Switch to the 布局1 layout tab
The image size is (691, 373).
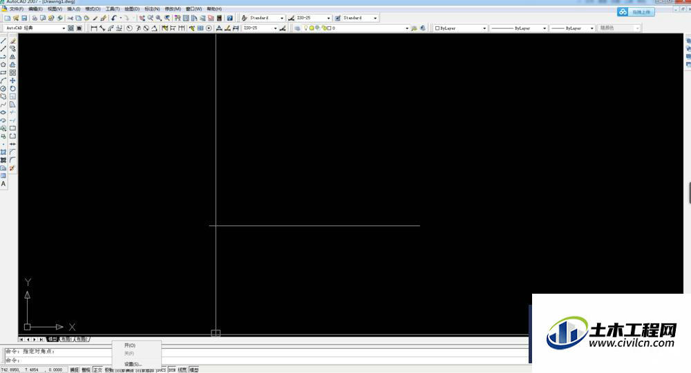[66, 339]
